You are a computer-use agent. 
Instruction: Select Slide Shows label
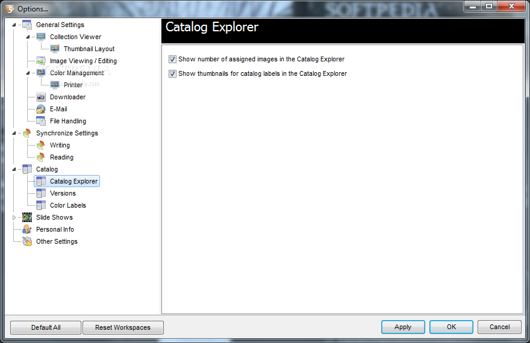coord(54,217)
